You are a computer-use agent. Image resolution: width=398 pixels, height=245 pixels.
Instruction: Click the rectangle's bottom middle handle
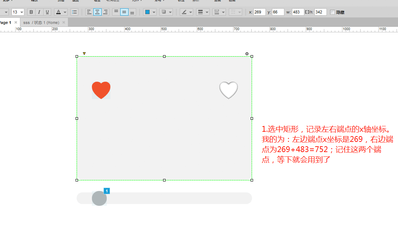tap(164, 180)
